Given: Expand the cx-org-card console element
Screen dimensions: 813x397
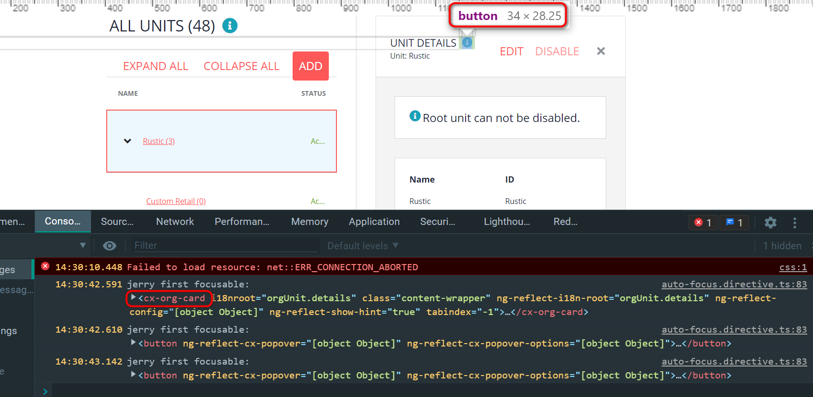Looking at the screenshot, I should tap(133, 297).
